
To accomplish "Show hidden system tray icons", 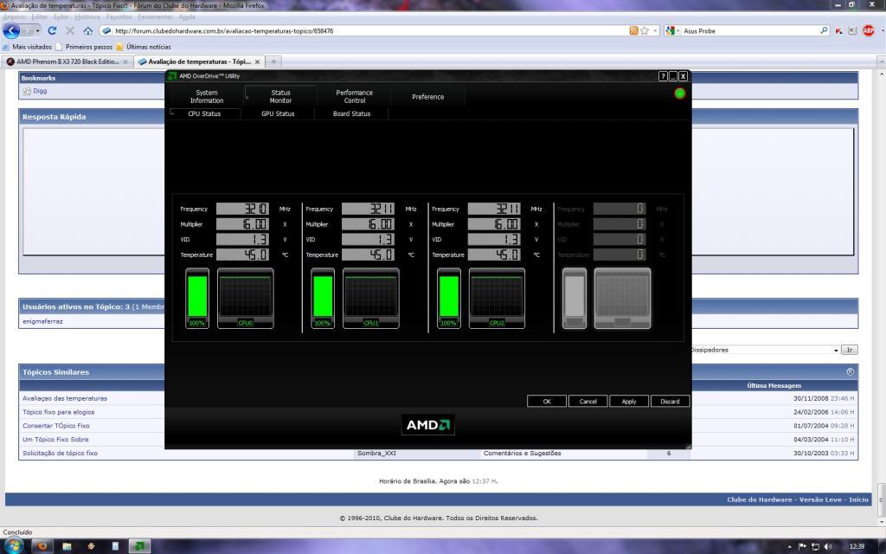I will [790, 547].
